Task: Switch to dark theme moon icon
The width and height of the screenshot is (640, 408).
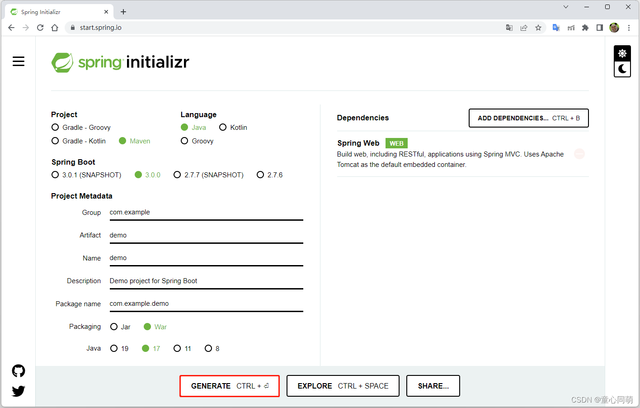Action: pyautogui.click(x=622, y=69)
